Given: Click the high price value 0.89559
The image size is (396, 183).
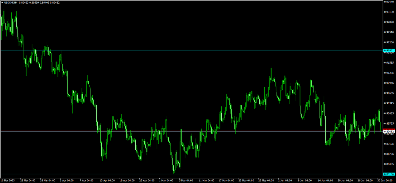Looking at the screenshot, I should (x=34, y=2).
